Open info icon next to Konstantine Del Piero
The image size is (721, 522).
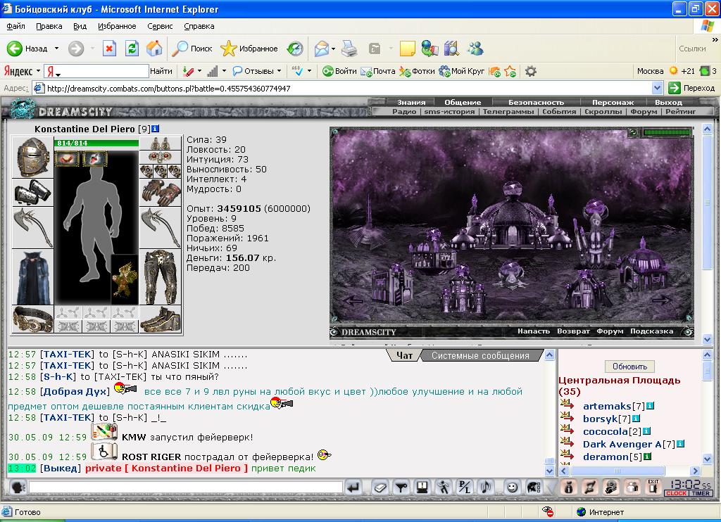[156, 129]
